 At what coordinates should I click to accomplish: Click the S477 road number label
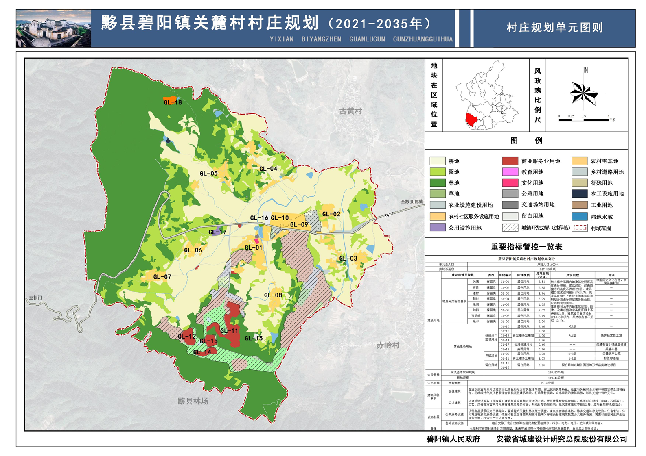tap(389, 215)
